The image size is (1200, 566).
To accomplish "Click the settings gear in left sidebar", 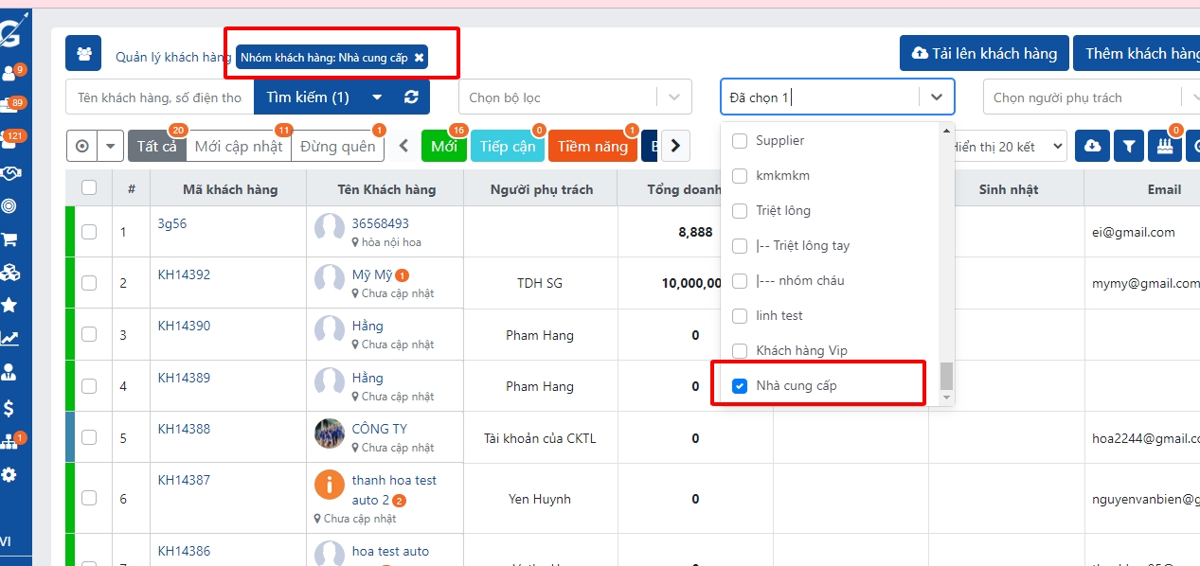I will pos(9,474).
